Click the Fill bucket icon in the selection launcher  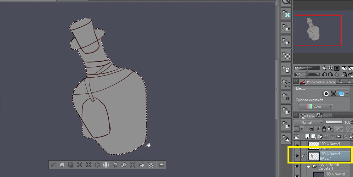click(x=142, y=164)
